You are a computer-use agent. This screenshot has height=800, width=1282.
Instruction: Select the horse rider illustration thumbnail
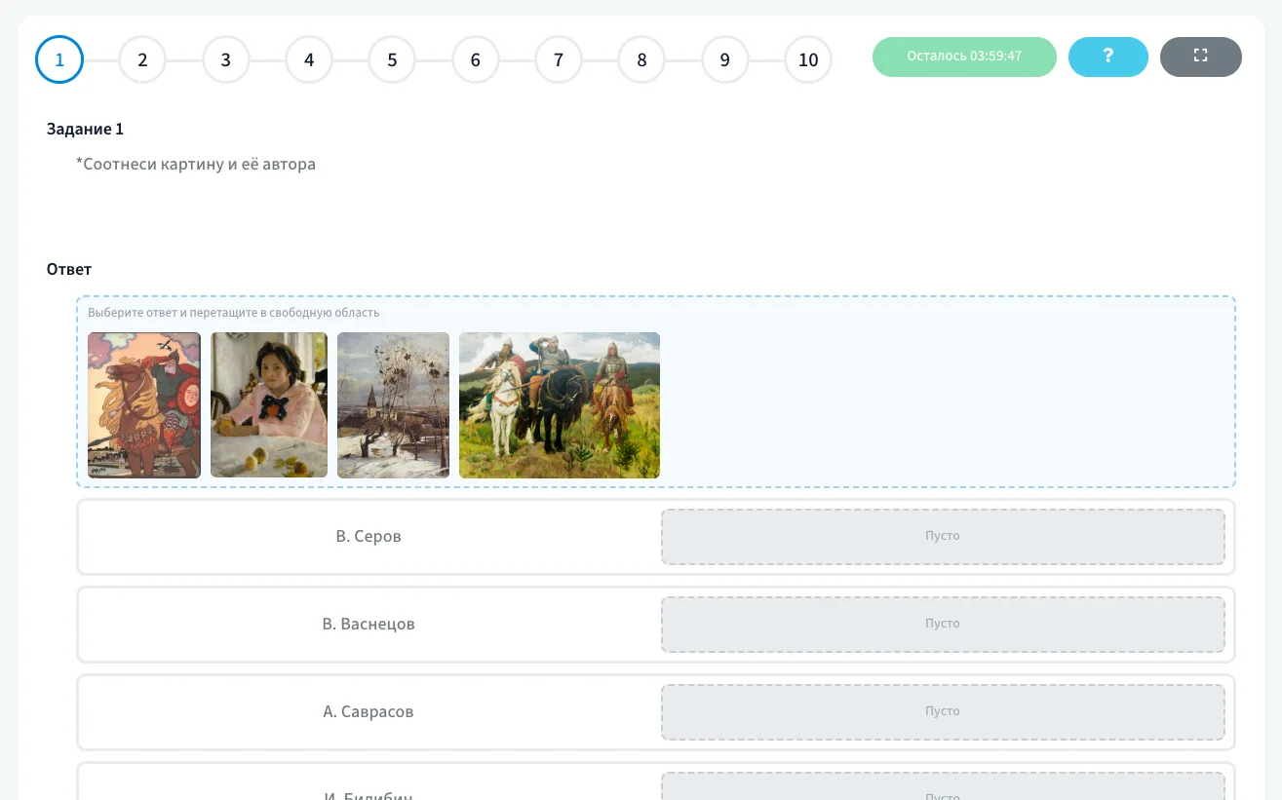pos(144,405)
